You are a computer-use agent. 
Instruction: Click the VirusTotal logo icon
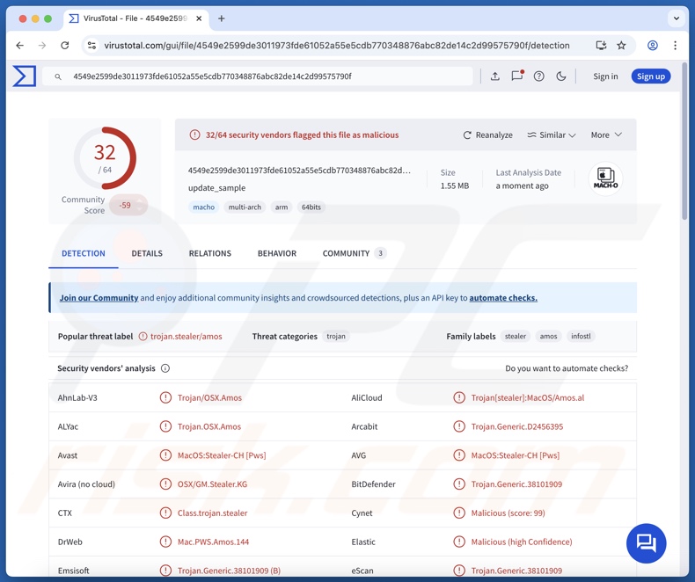25,76
